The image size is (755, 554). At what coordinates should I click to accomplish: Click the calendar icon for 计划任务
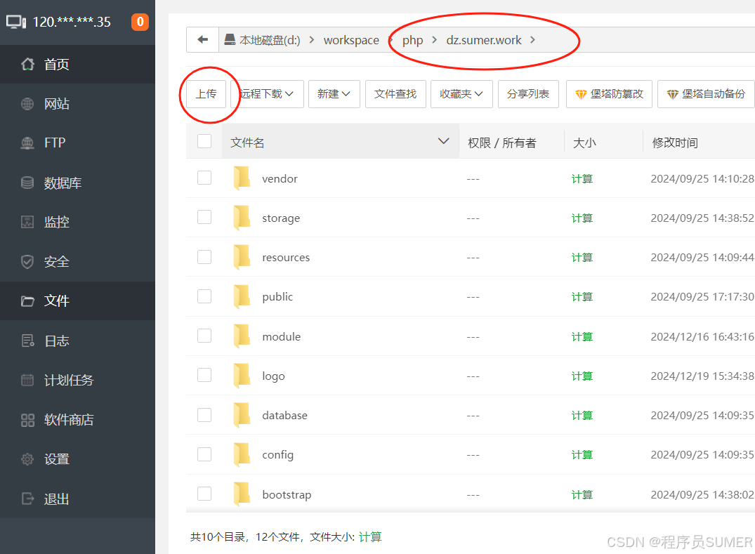point(27,381)
